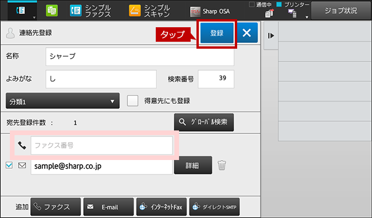Screen dimensions: 372x218
Task: Tap the blue 登録 register button
Action: [217, 33]
